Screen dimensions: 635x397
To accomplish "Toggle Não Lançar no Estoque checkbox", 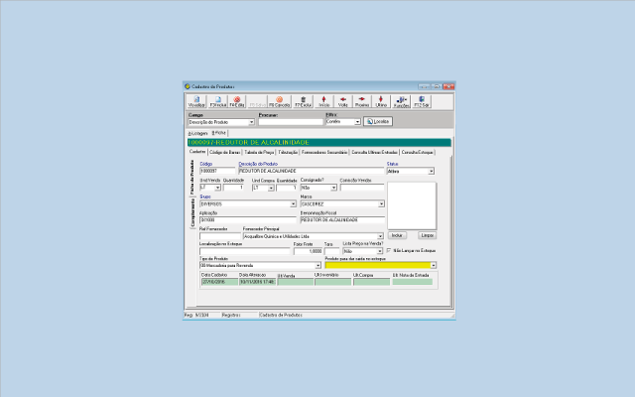I will [x=389, y=252].
